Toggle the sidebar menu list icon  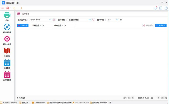[2, 8]
